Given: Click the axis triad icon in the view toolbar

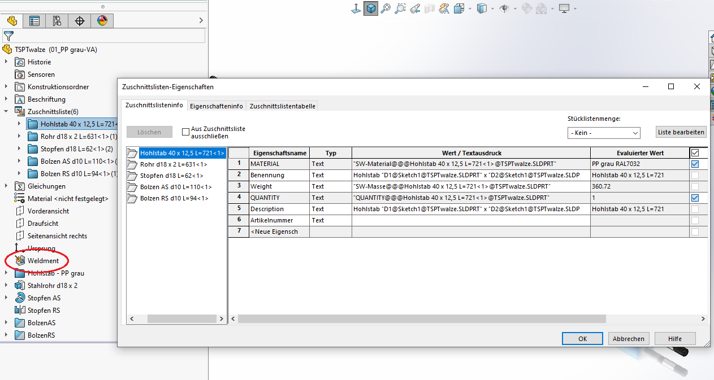Looking at the screenshot, I should [356, 8].
